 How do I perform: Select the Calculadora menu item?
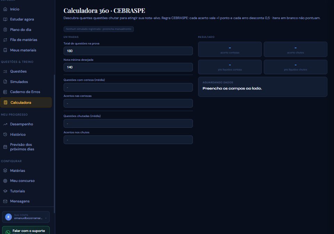pyautogui.click(x=26, y=102)
